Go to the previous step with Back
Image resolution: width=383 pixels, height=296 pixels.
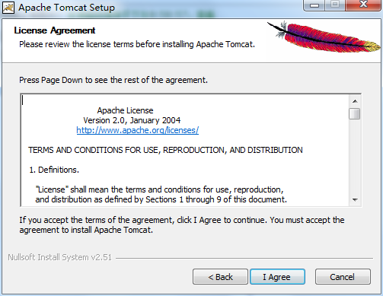[220, 277]
